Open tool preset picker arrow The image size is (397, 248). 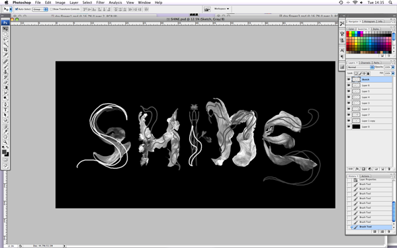(x=11, y=9)
